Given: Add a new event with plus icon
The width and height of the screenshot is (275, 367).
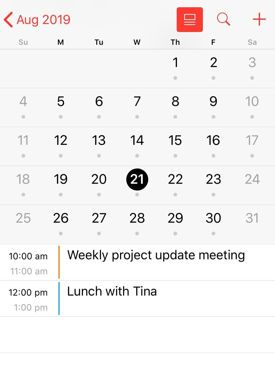Looking at the screenshot, I should click(x=259, y=19).
